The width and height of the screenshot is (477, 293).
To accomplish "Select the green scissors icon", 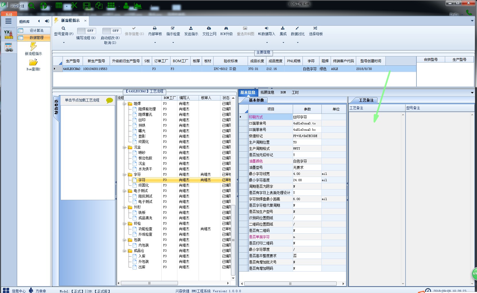I will click(74, 5).
